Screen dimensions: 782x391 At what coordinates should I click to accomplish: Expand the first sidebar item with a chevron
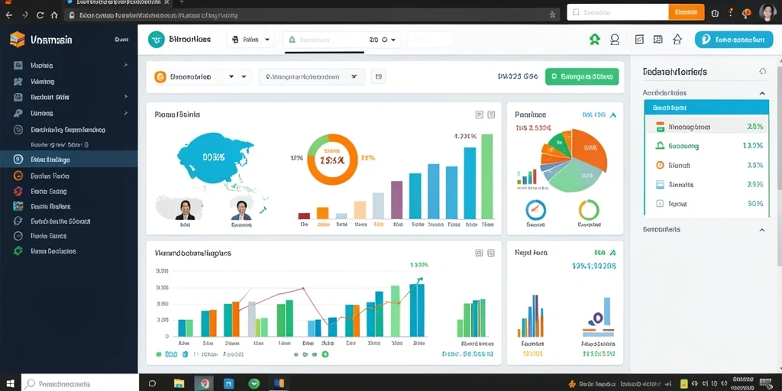[126, 66]
